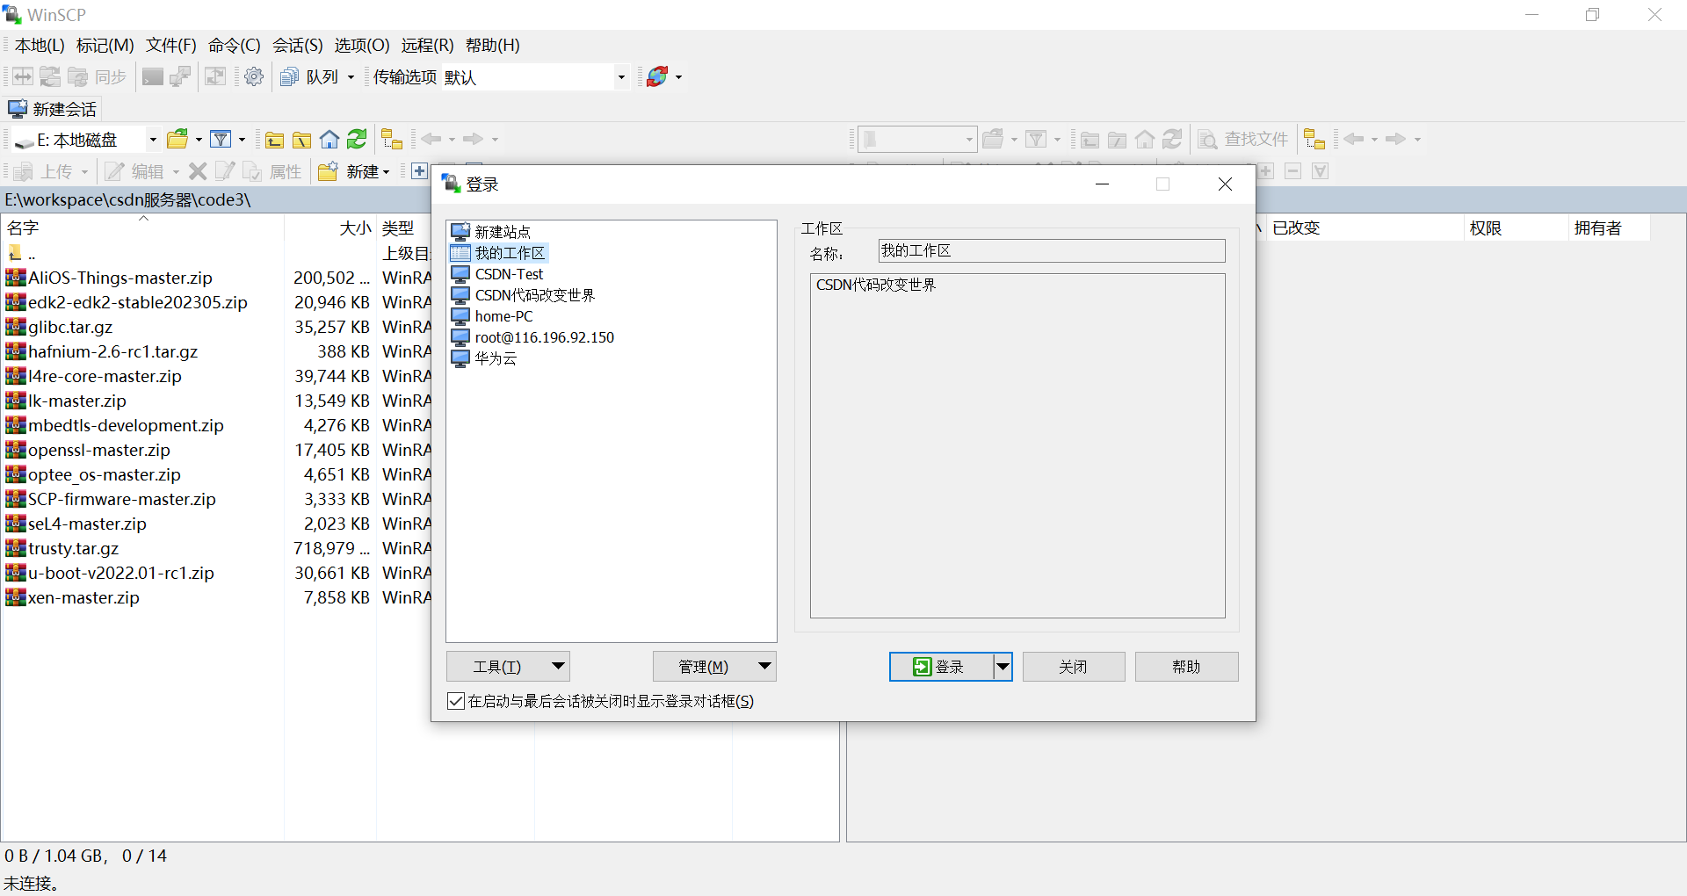The width and height of the screenshot is (1687, 896).
Task: Click the remote panel home icon
Action: pyautogui.click(x=1145, y=140)
